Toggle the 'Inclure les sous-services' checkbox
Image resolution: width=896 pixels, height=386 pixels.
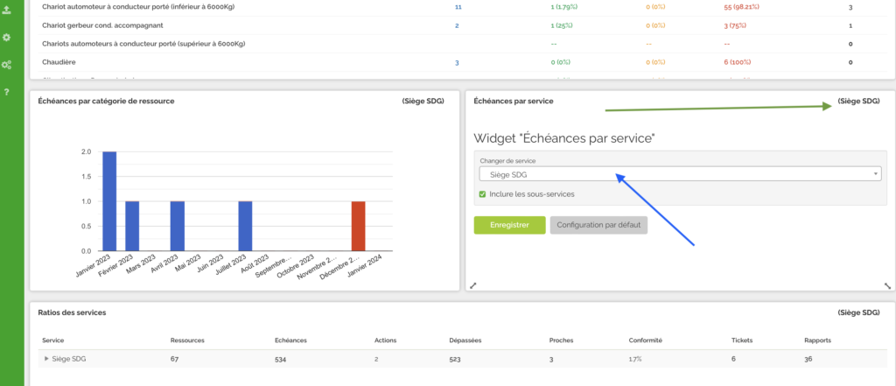483,193
